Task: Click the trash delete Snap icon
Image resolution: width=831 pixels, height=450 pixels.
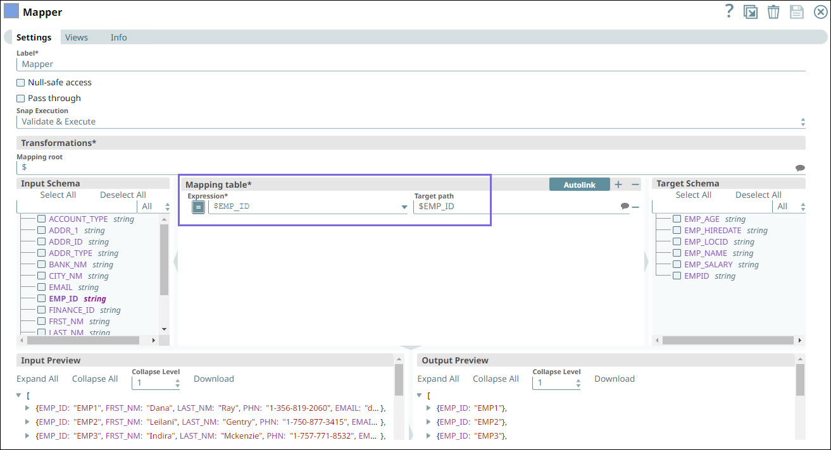Action: pyautogui.click(x=773, y=12)
